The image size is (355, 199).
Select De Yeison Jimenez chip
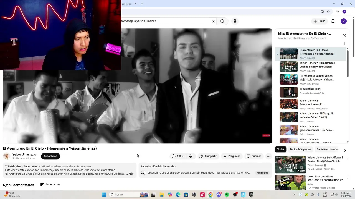[x=328, y=149]
